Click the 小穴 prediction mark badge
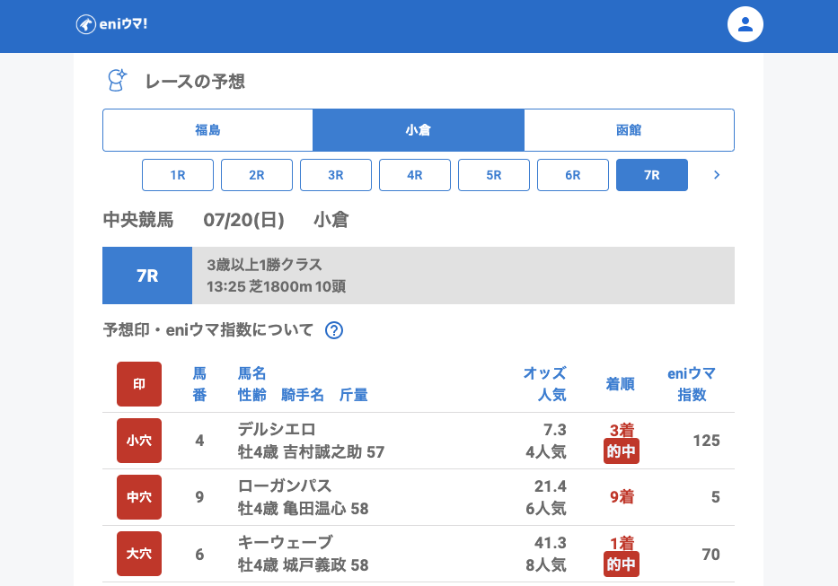The width and height of the screenshot is (838, 586). click(139, 441)
